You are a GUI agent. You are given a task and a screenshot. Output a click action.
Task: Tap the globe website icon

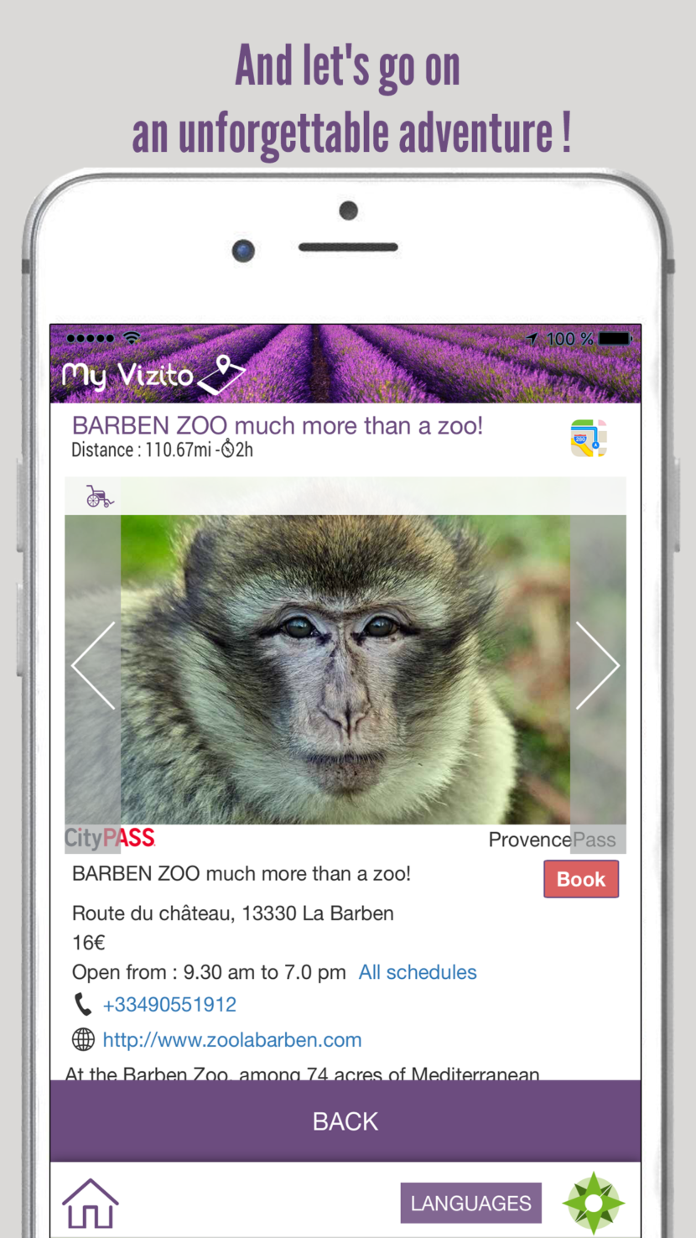tap(83, 1040)
